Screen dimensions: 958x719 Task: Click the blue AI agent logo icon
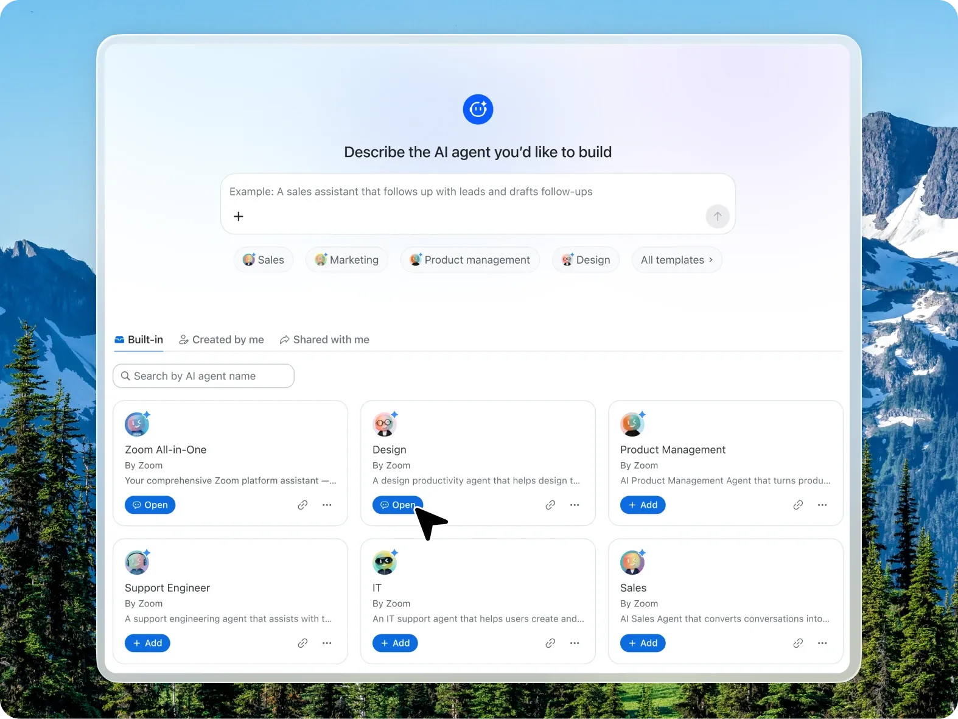pos(478,110)
